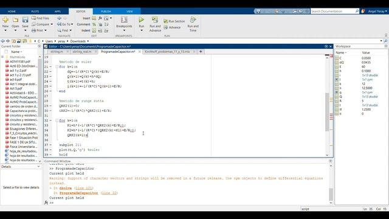The width and height of the screenshot is (389, 219).
Task: Click the editor vertical scrollbar
Action: (327, 112)
